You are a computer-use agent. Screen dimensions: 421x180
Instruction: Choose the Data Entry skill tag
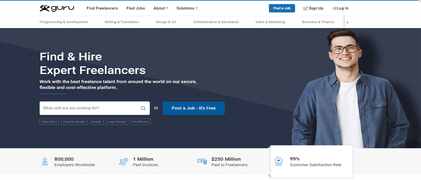49,122
